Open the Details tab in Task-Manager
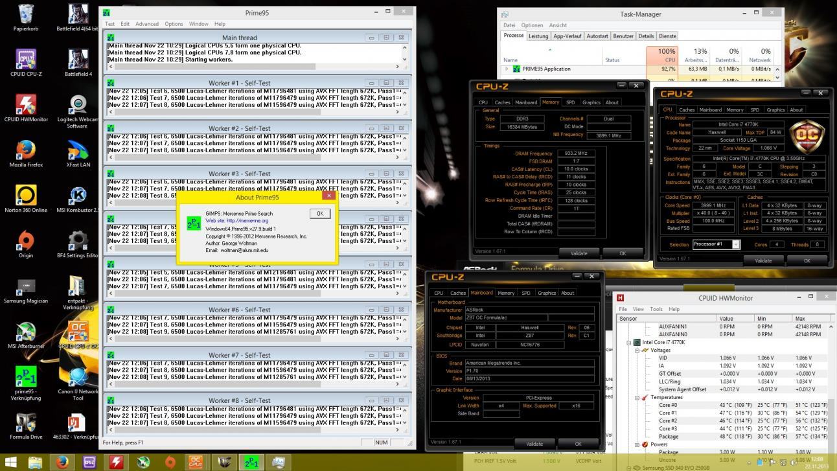The image size is (837, 471). tap(646, 36)
